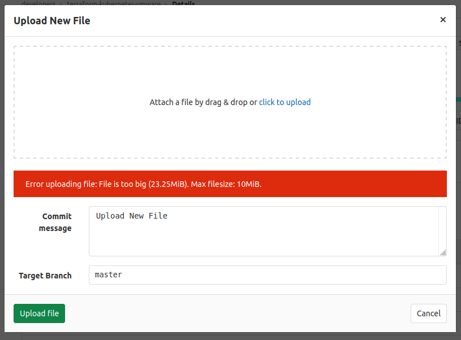Image resolution: width=461 pixels, height=340 pixels.
Task: Click the Upload New File dialog title
Action: pos(52,21)
